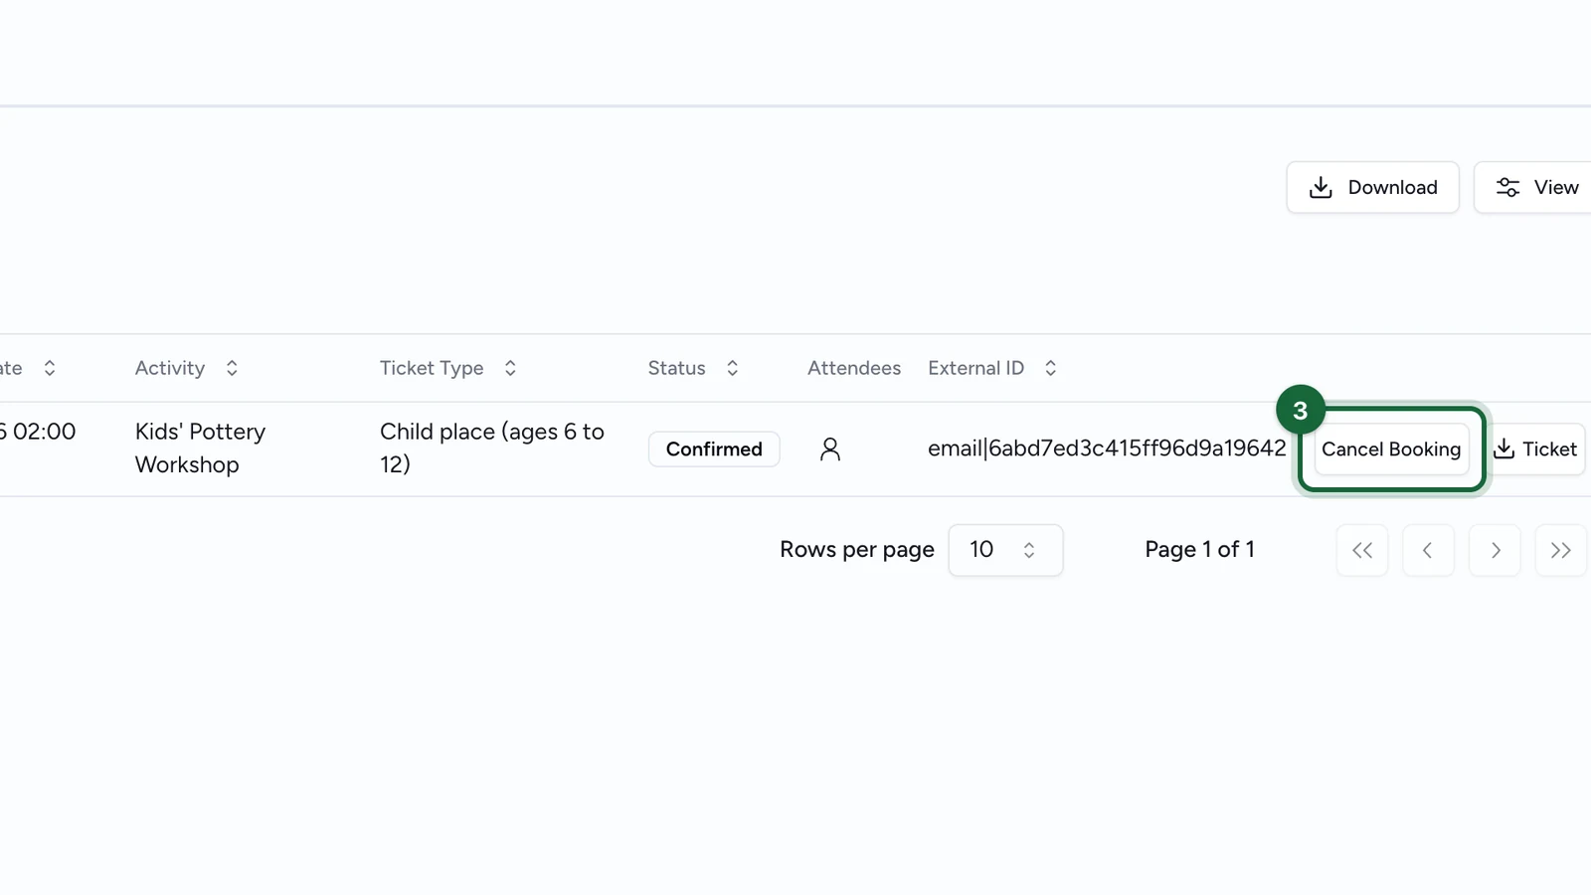The width and height of the screenshot is (1591, 895).
Task: Select the Kids' Pottery Workshop cell
Action: (201, 447)
